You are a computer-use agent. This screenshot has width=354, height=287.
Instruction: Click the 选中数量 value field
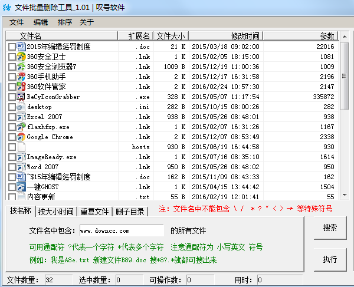point(129,280)
